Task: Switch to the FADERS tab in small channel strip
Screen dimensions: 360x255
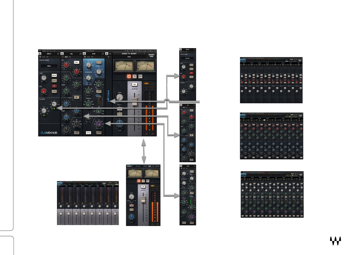Action: click(157, 166)
